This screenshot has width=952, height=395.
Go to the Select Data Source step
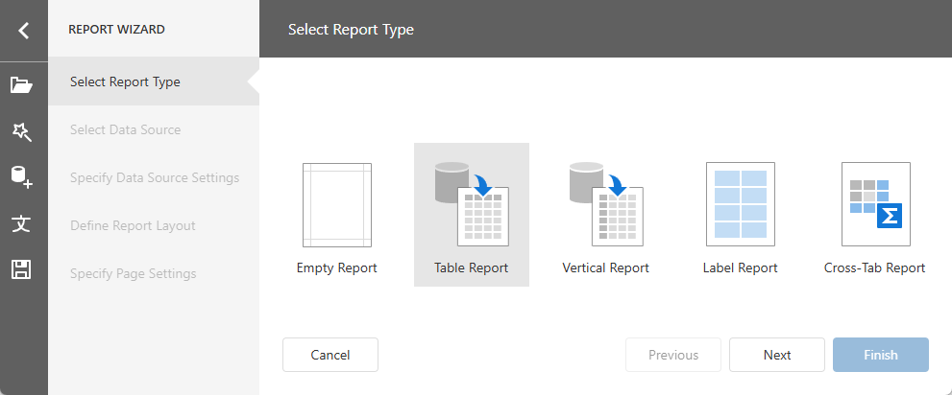coord(154,129)
